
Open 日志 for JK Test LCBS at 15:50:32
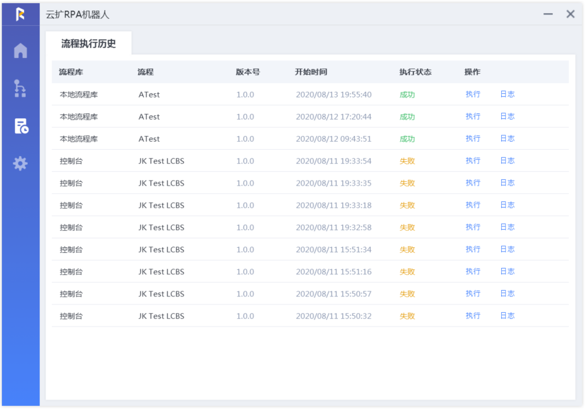(x=508, y=316)
